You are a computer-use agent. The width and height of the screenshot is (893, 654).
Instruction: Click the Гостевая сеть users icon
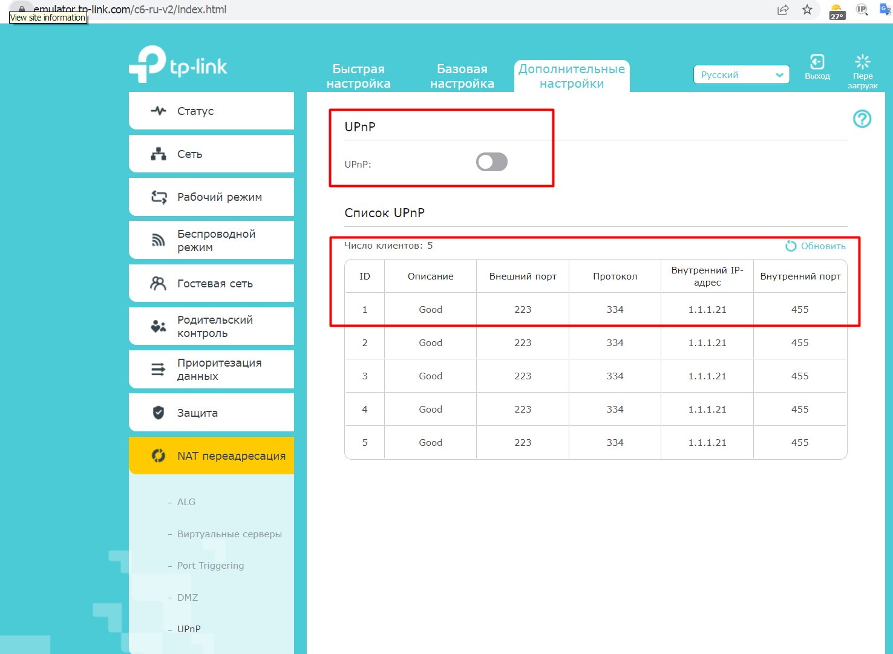(158, 283)
